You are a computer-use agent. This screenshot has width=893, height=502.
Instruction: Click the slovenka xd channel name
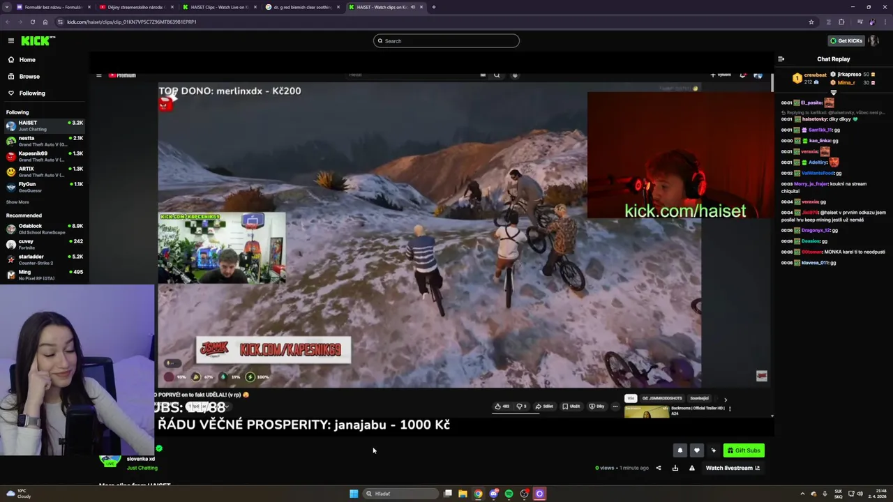140,459
